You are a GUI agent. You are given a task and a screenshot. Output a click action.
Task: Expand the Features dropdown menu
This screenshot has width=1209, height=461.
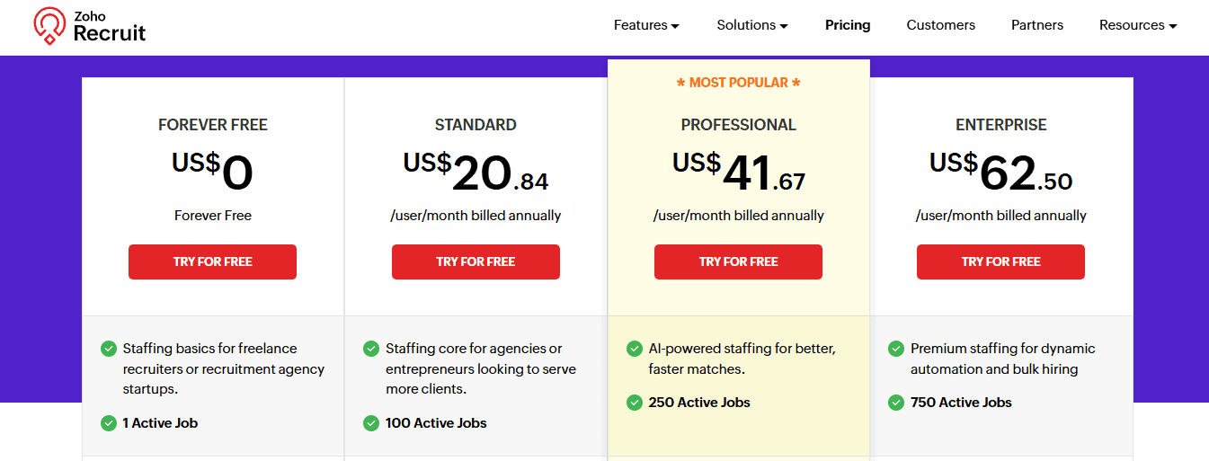[646, 25]
